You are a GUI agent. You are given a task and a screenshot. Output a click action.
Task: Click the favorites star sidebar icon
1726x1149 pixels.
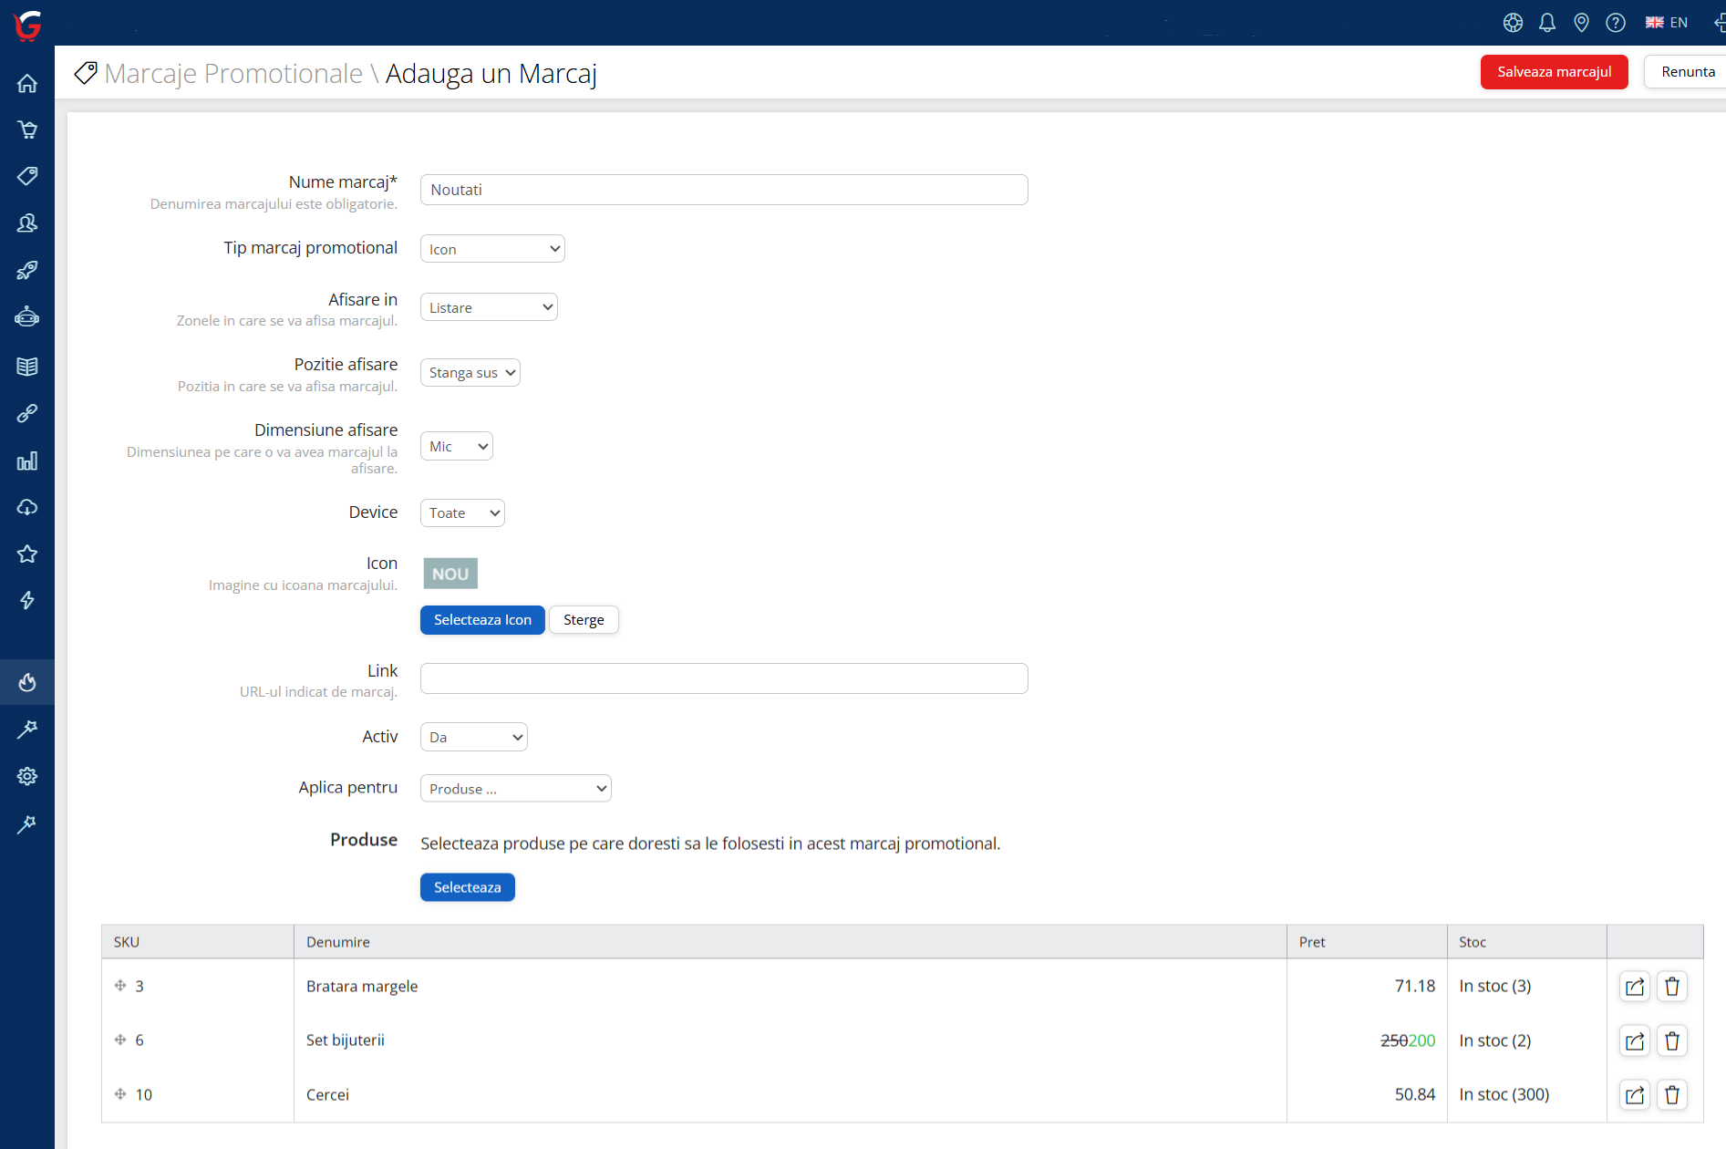[27, 554]
